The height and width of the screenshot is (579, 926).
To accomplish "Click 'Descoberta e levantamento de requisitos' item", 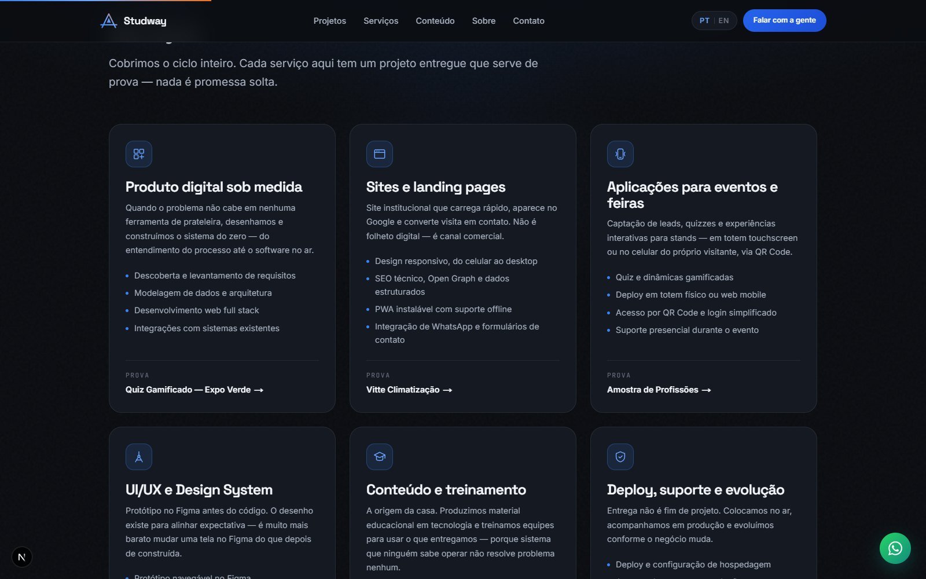I will [x=215, y=276].
